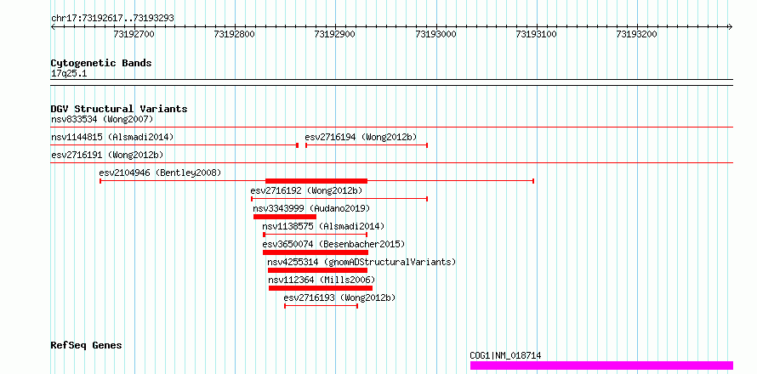Click the chr17:73192617..73193293 coordinate label

(112, 19)
